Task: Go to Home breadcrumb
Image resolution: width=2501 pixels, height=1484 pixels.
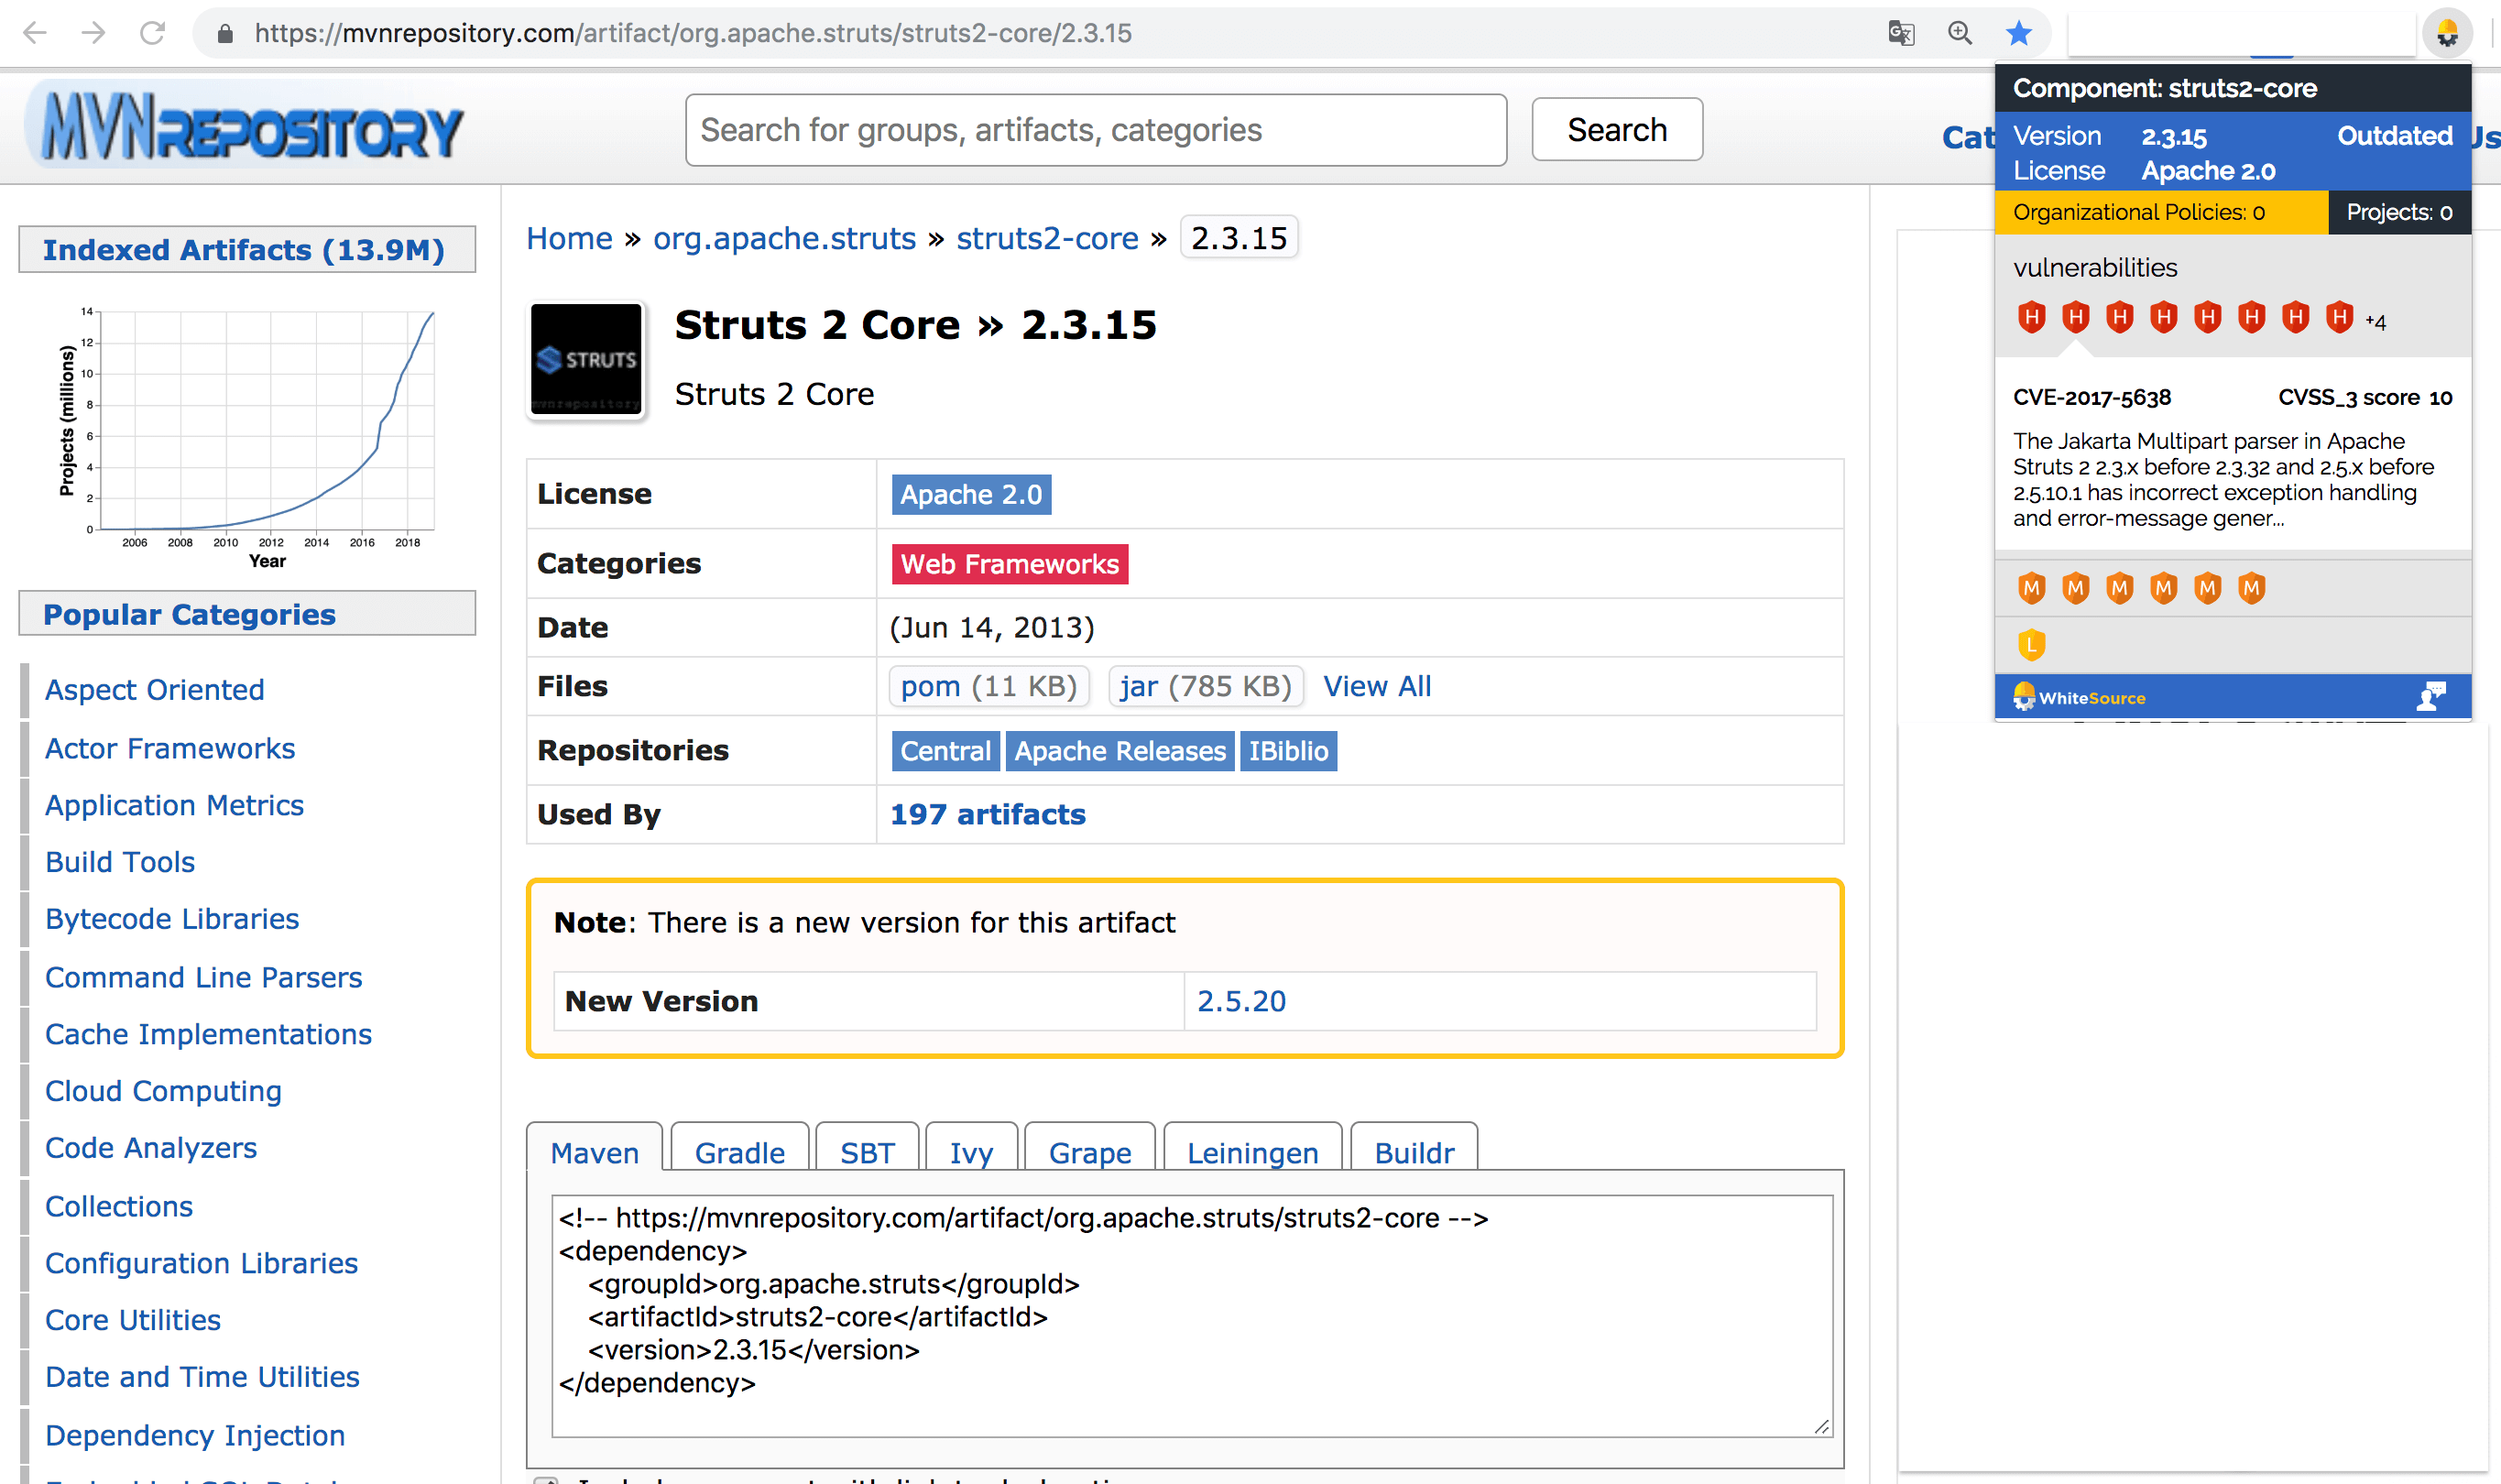Action: point(569,238)
